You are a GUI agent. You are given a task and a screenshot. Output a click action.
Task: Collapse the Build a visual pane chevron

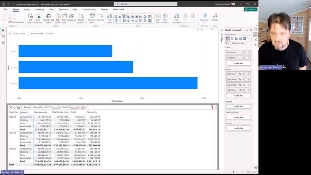(247, 30)
